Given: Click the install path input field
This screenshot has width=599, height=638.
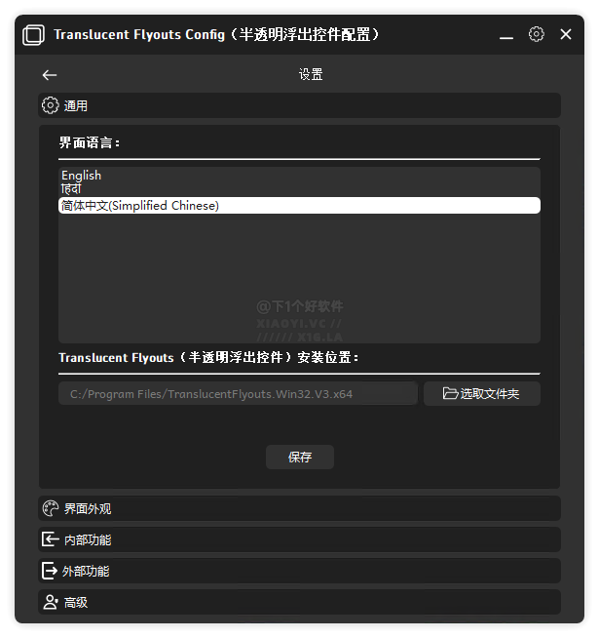Looking at the screenshot, I should (238, 393).
